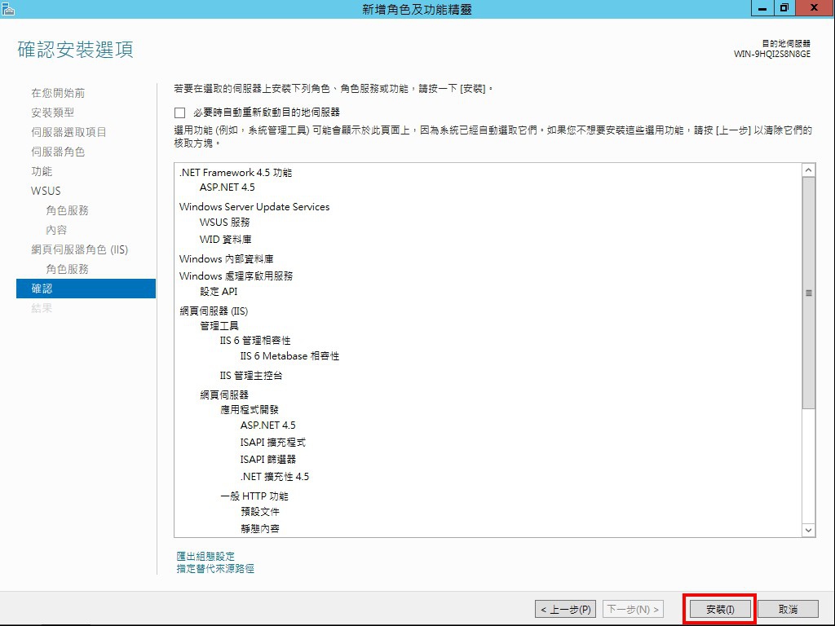Select 伺服器角色 in the sidebar
This screenshot has height=626, width=835.
[58, 152]
